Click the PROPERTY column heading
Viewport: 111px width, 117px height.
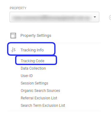click(18, 8)
